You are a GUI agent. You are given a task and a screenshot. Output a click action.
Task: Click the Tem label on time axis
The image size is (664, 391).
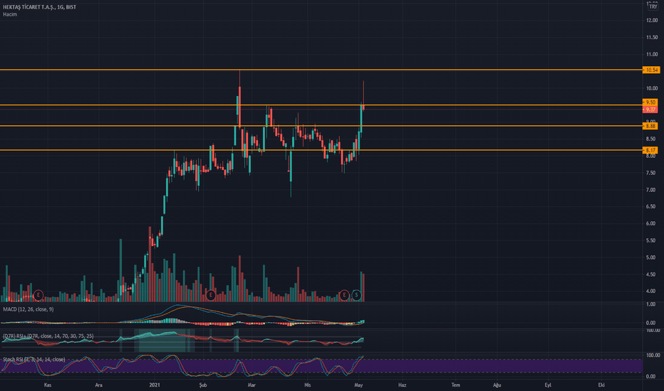[x=456, y=385]
